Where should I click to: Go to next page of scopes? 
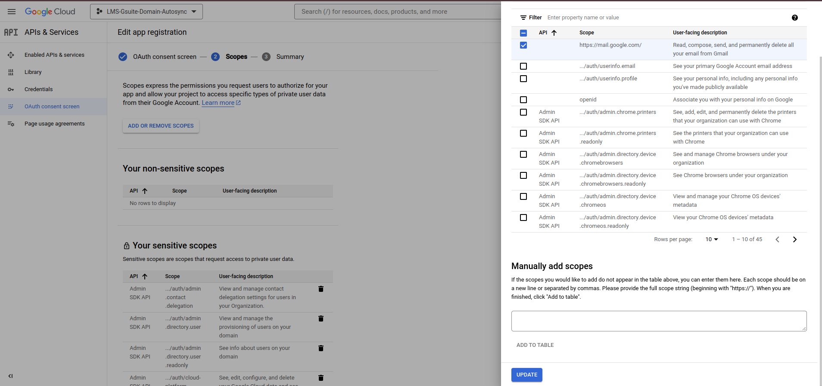click(795, 239)
